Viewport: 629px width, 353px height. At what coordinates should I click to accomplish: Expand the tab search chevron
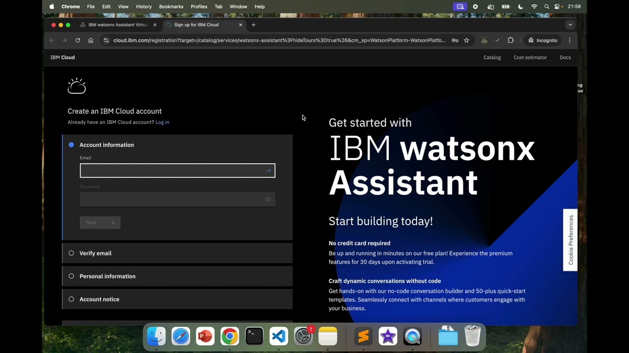(570, 25)
